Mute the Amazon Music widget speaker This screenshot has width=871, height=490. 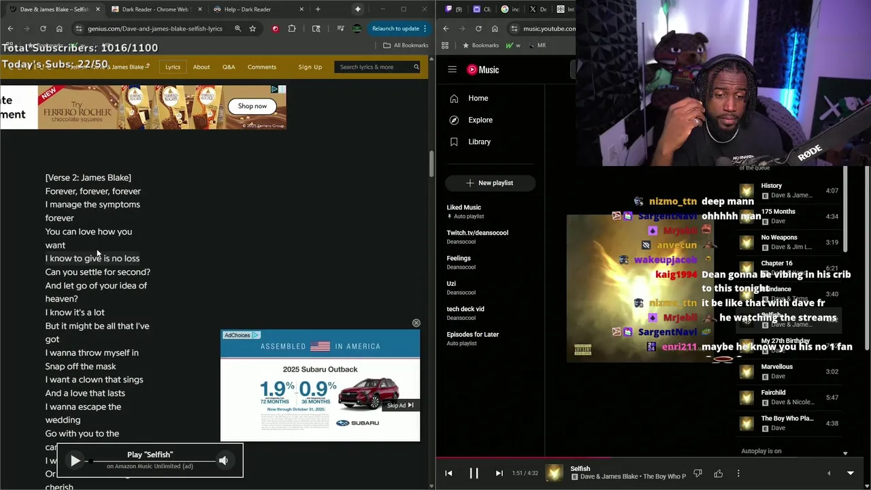[x=223, y=461]
